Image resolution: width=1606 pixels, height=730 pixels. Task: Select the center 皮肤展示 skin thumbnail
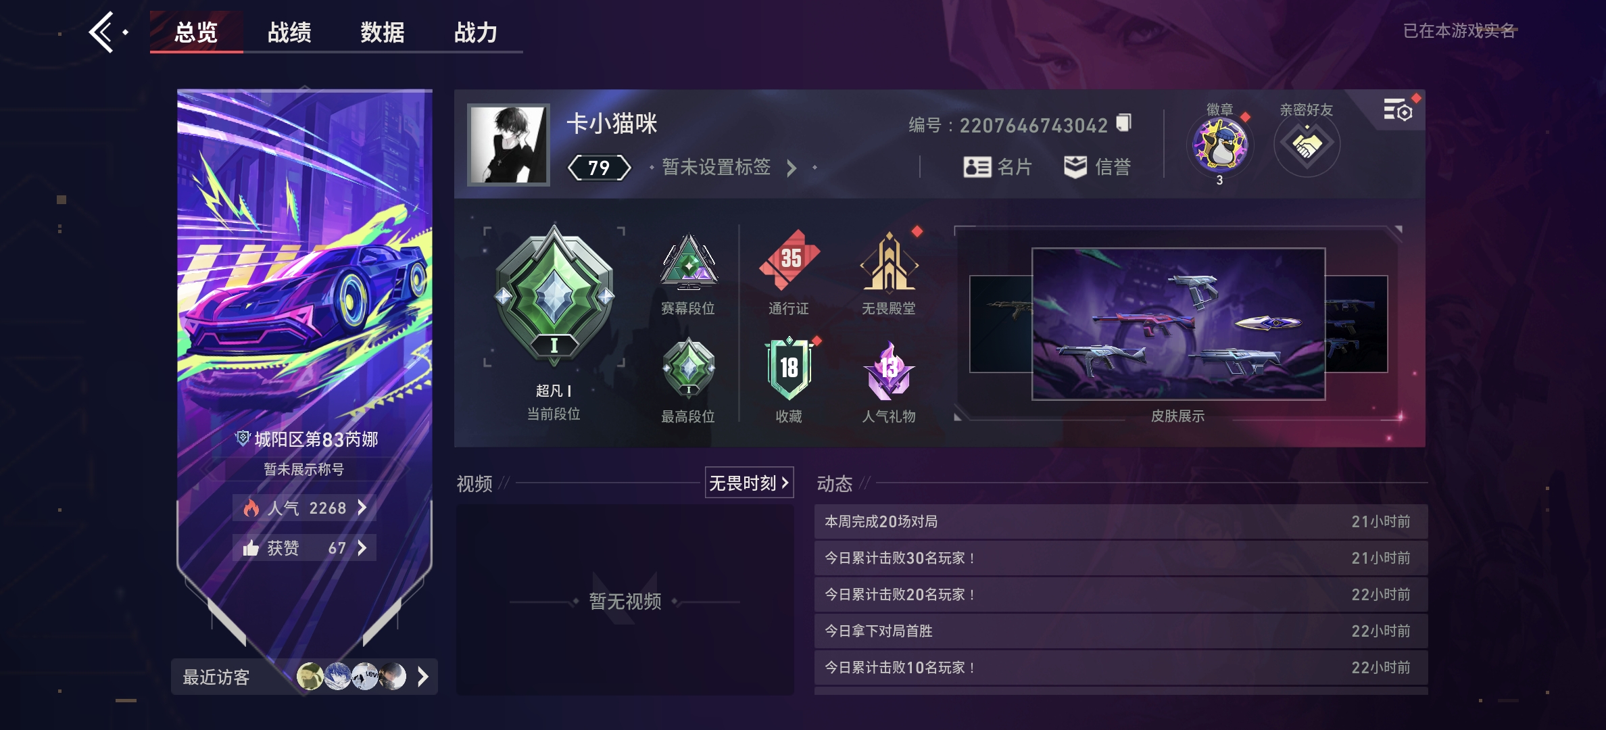(x=1178, y=324)
